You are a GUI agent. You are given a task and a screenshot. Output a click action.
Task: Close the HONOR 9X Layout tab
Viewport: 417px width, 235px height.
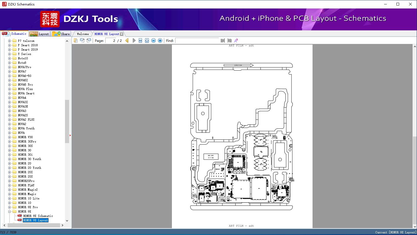122,34
